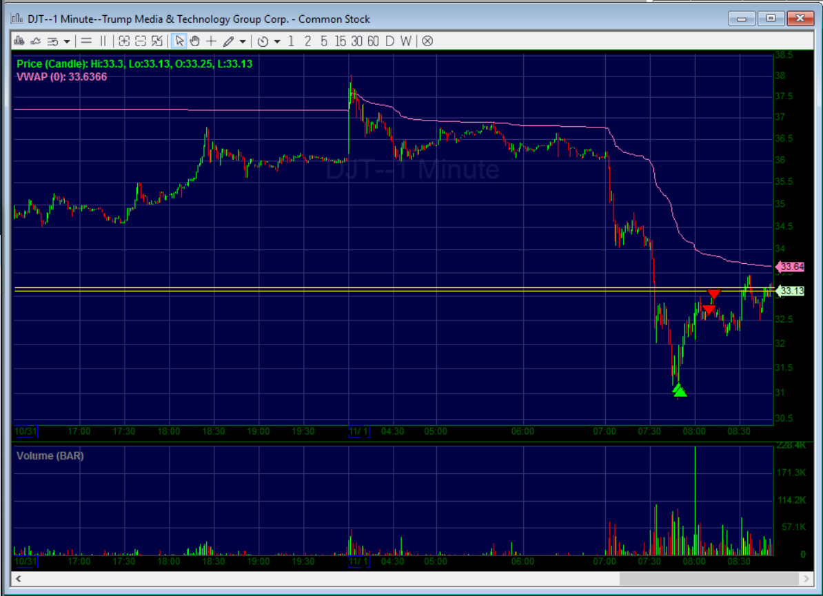The height and width of the screenshot is (596, 823).
Task: Zoom out of the chart
Action: pyautogui.click(x=141, y=41)
